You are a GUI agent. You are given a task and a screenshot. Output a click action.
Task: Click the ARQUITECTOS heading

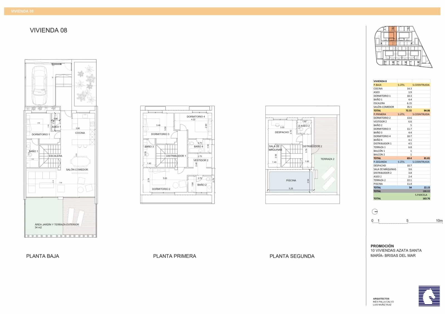click(x=381, y=299)
